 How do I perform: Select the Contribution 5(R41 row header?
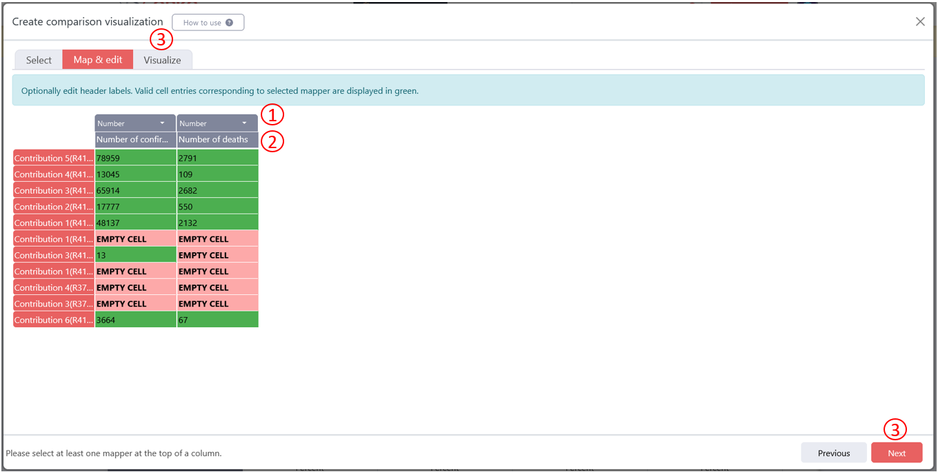(x=53, y=158)
